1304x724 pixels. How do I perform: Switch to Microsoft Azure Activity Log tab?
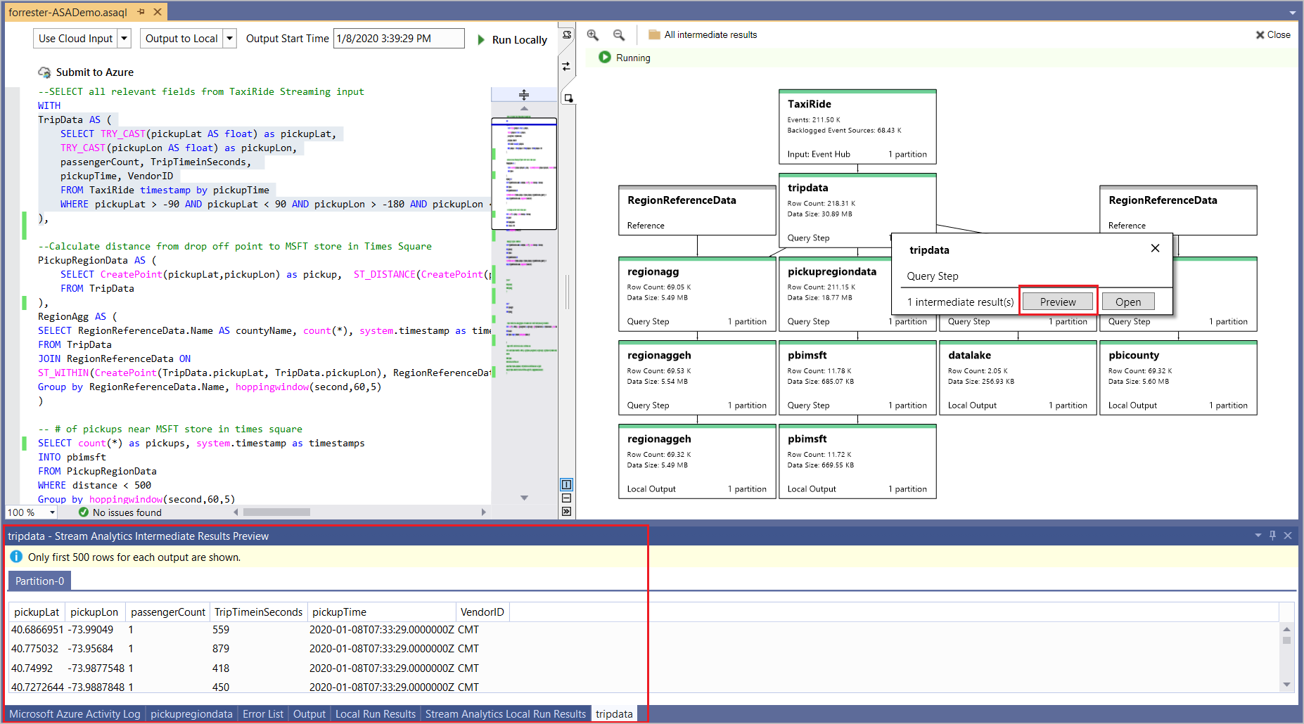tap(75, 713)
